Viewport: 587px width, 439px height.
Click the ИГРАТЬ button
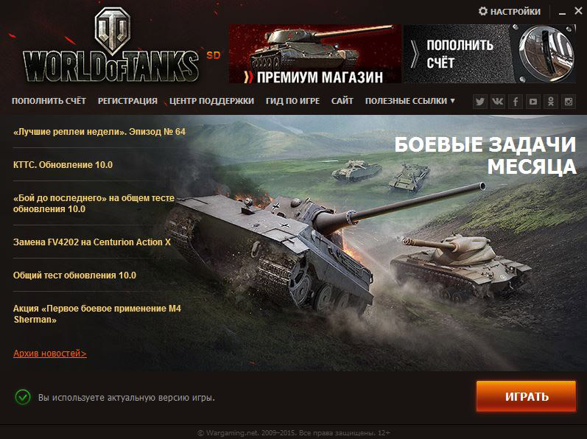tap(526, 396)
